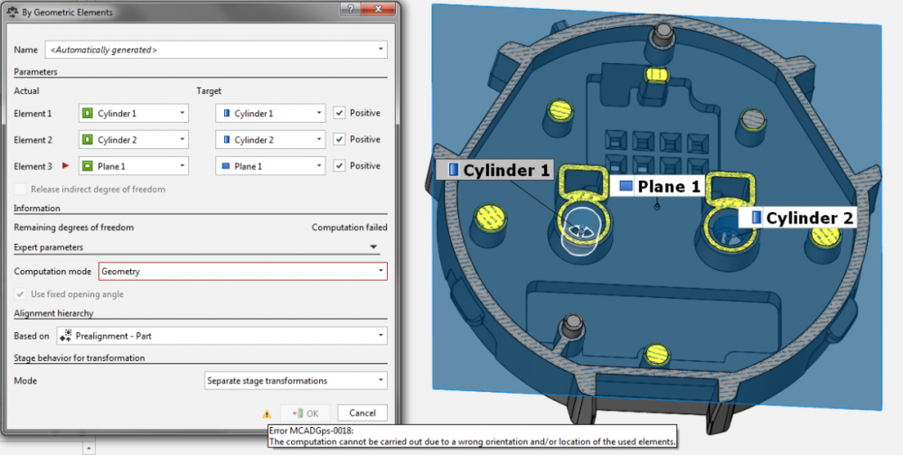Click the Plane 1 label icon in 3D view

[x=626, y=187]
